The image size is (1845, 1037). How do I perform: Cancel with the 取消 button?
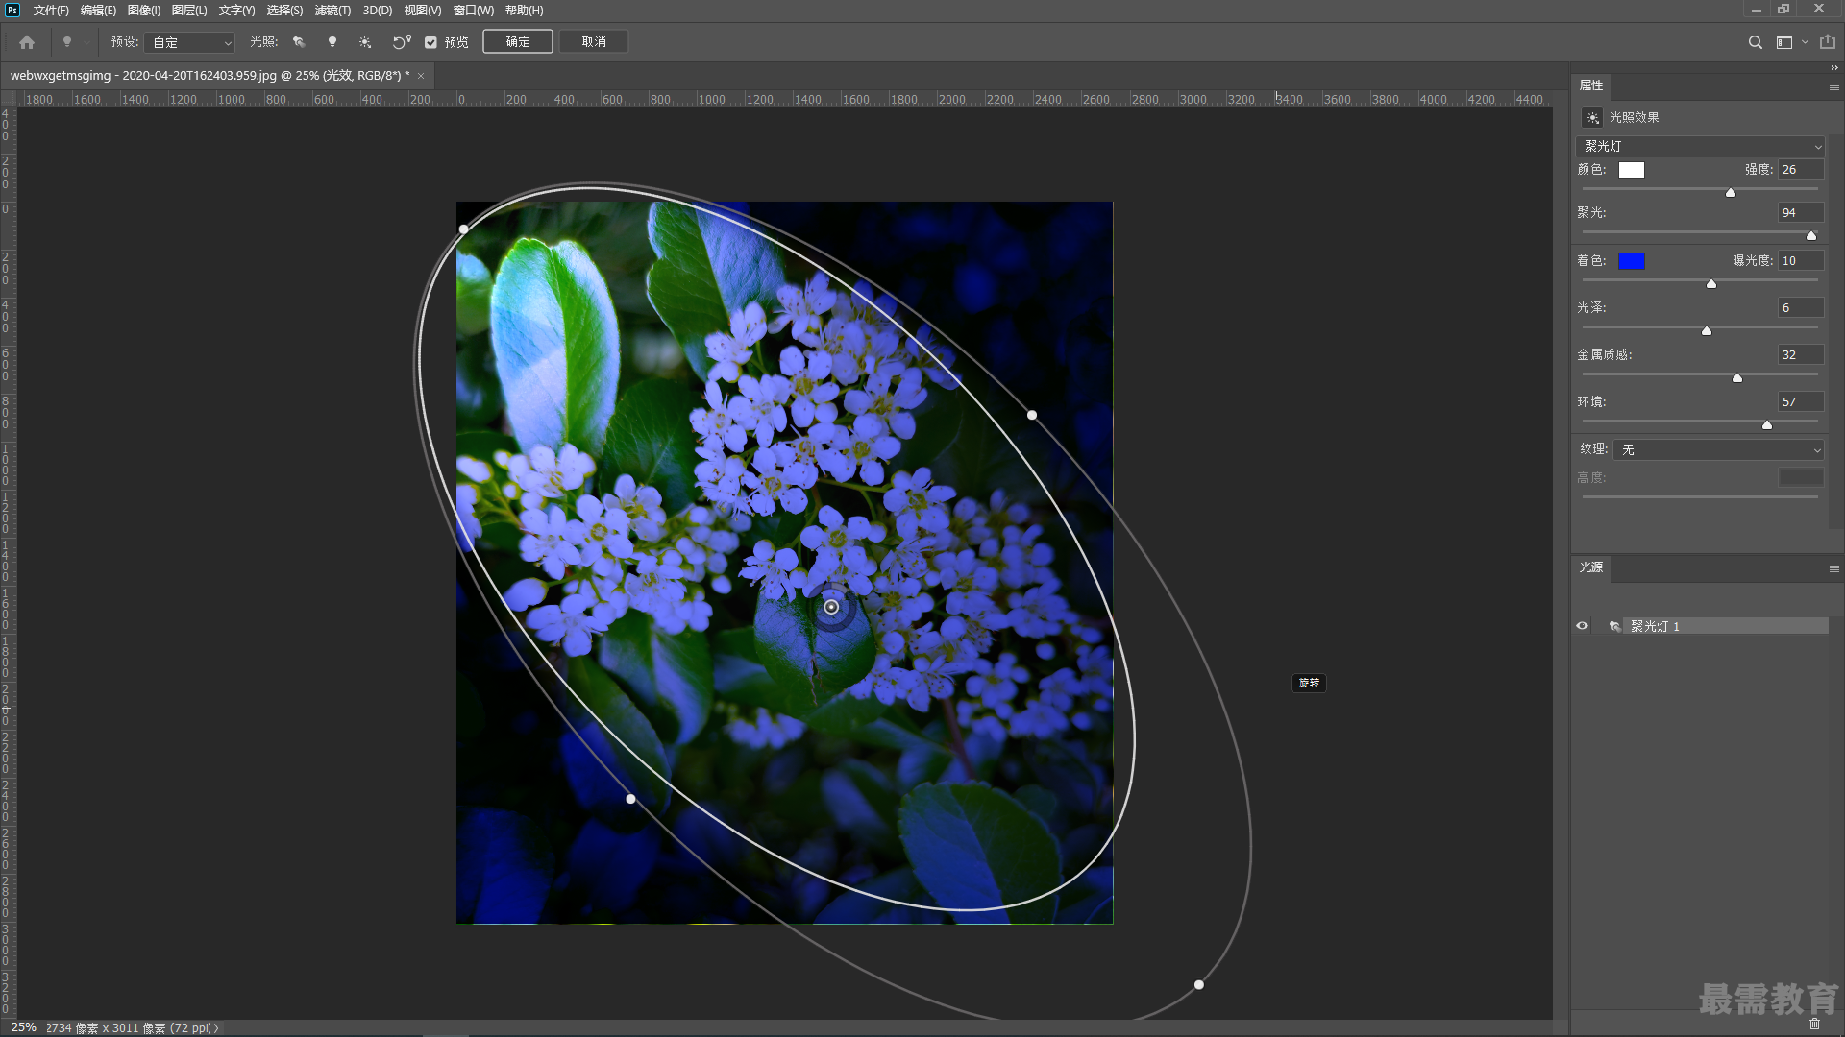(x=594, y=42)
